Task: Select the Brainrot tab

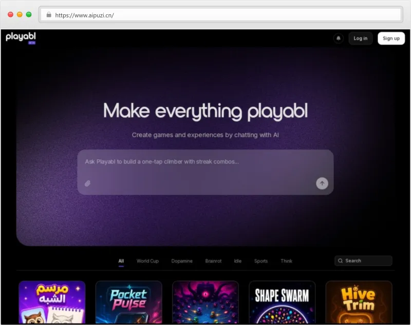Action: (x=213, y=261)
